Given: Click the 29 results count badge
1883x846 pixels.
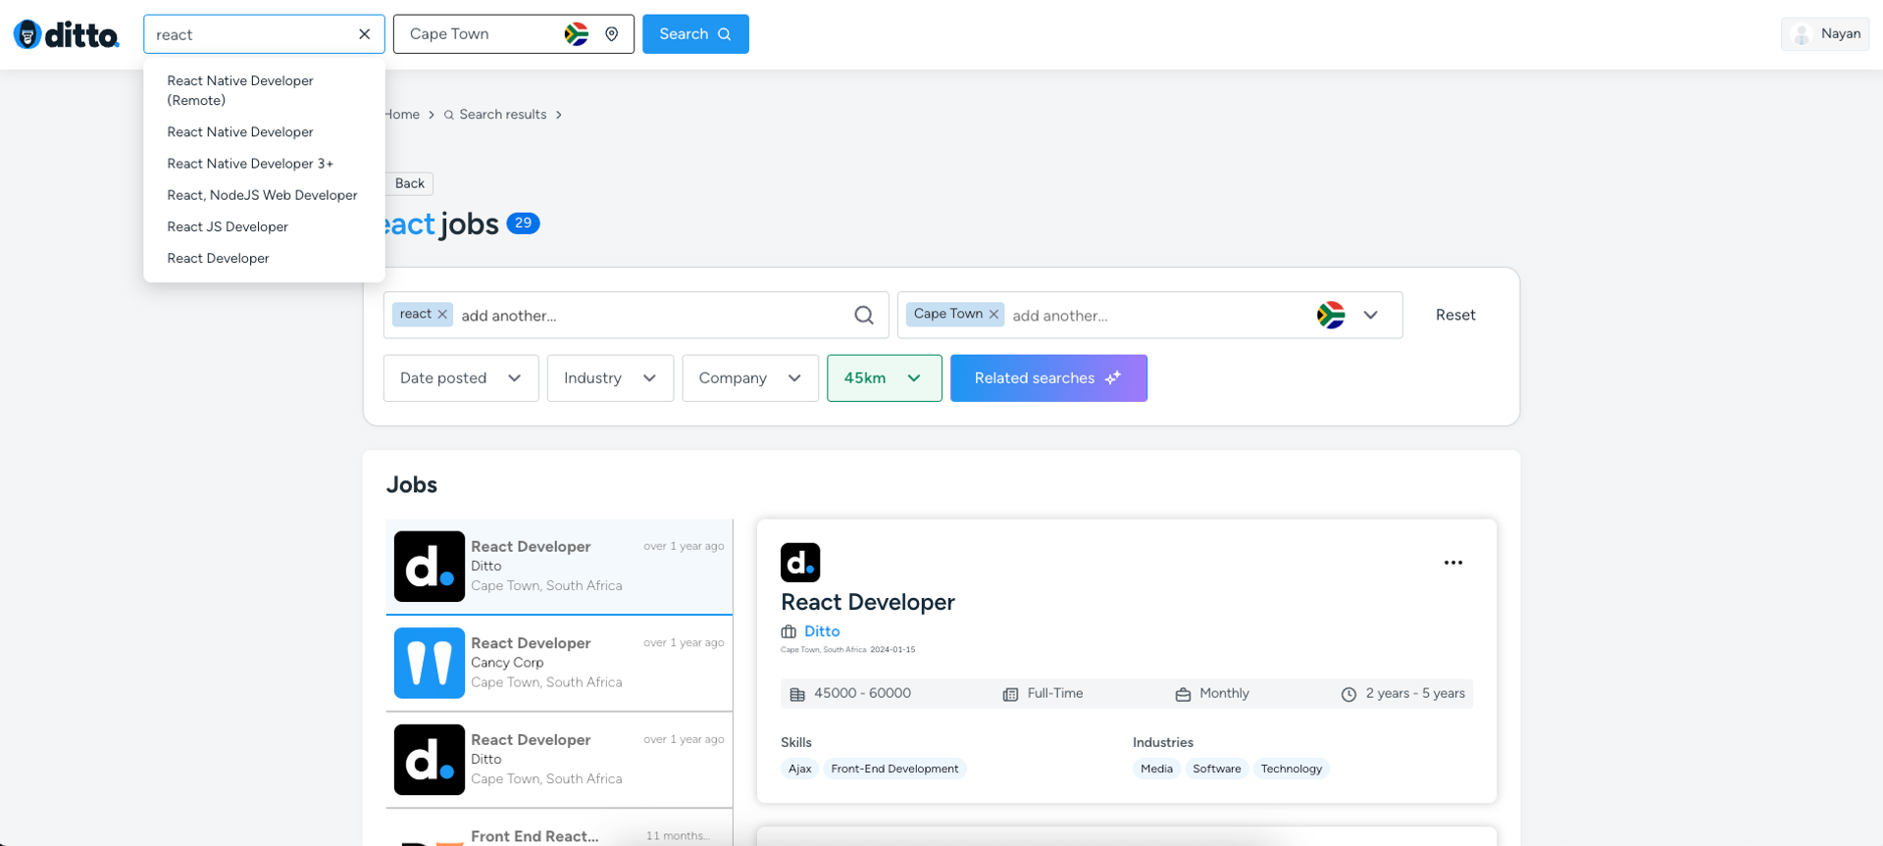Looking at the screenshot, I should (523, 224).
